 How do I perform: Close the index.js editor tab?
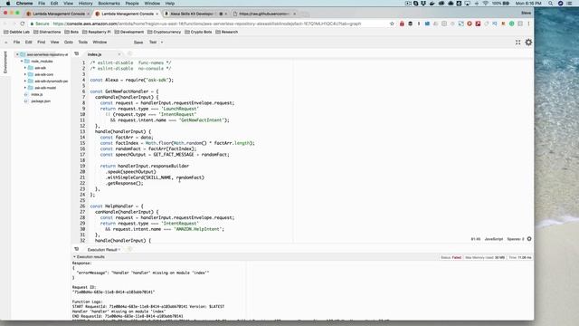point(119,54)
